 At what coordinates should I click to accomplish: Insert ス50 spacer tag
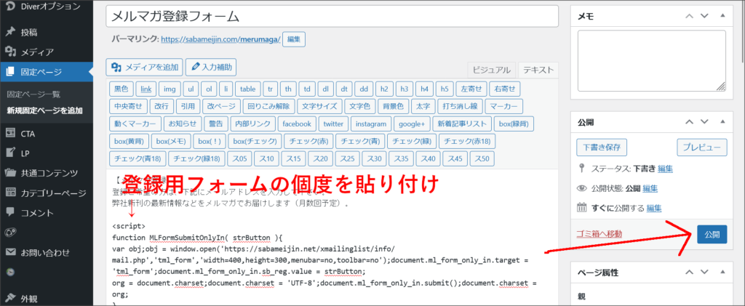pyautogui.click(x=482, y=158)
